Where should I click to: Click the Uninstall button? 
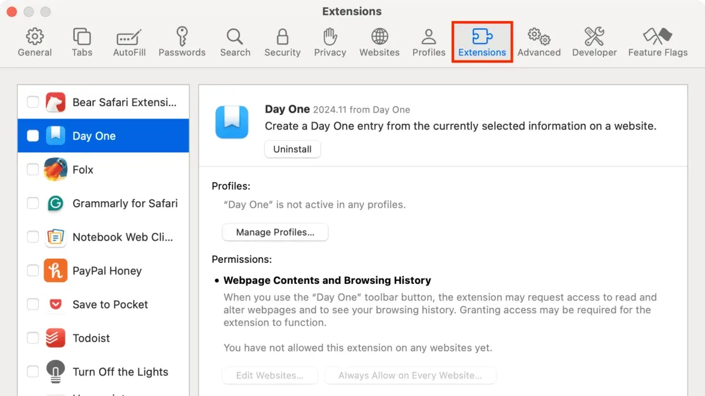(x=293, y=149)
